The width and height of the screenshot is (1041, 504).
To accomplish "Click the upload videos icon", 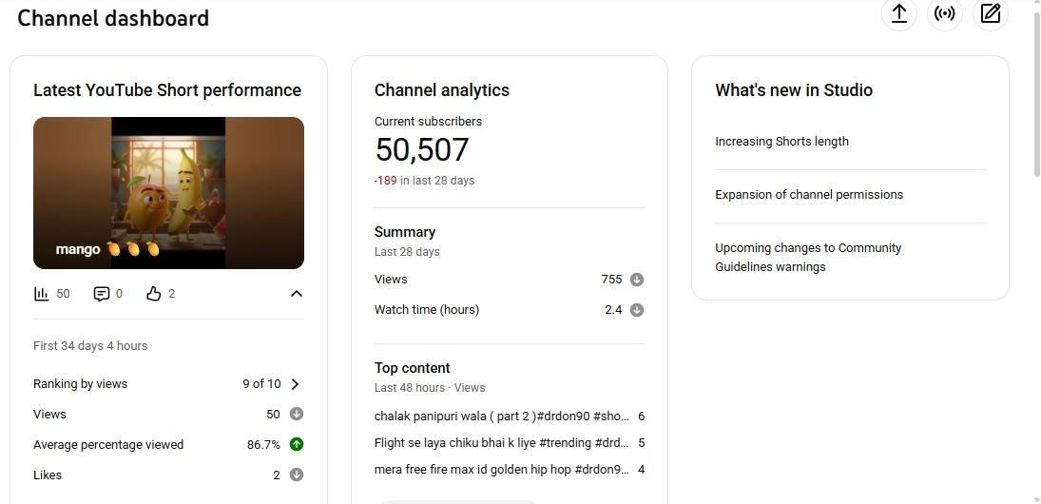I will (x=898, y=13).
